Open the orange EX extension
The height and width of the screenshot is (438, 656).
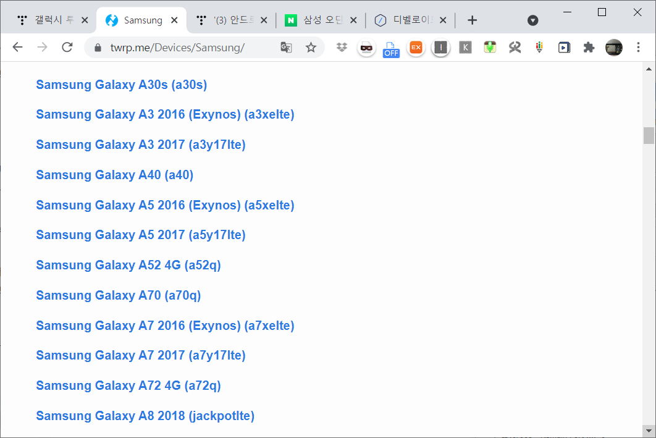tap(416, 48)
